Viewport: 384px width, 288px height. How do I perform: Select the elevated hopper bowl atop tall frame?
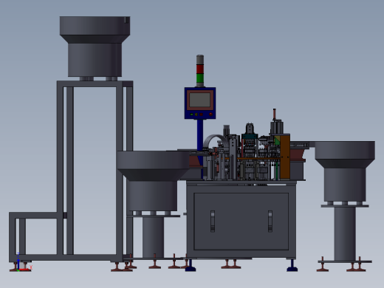95,47
